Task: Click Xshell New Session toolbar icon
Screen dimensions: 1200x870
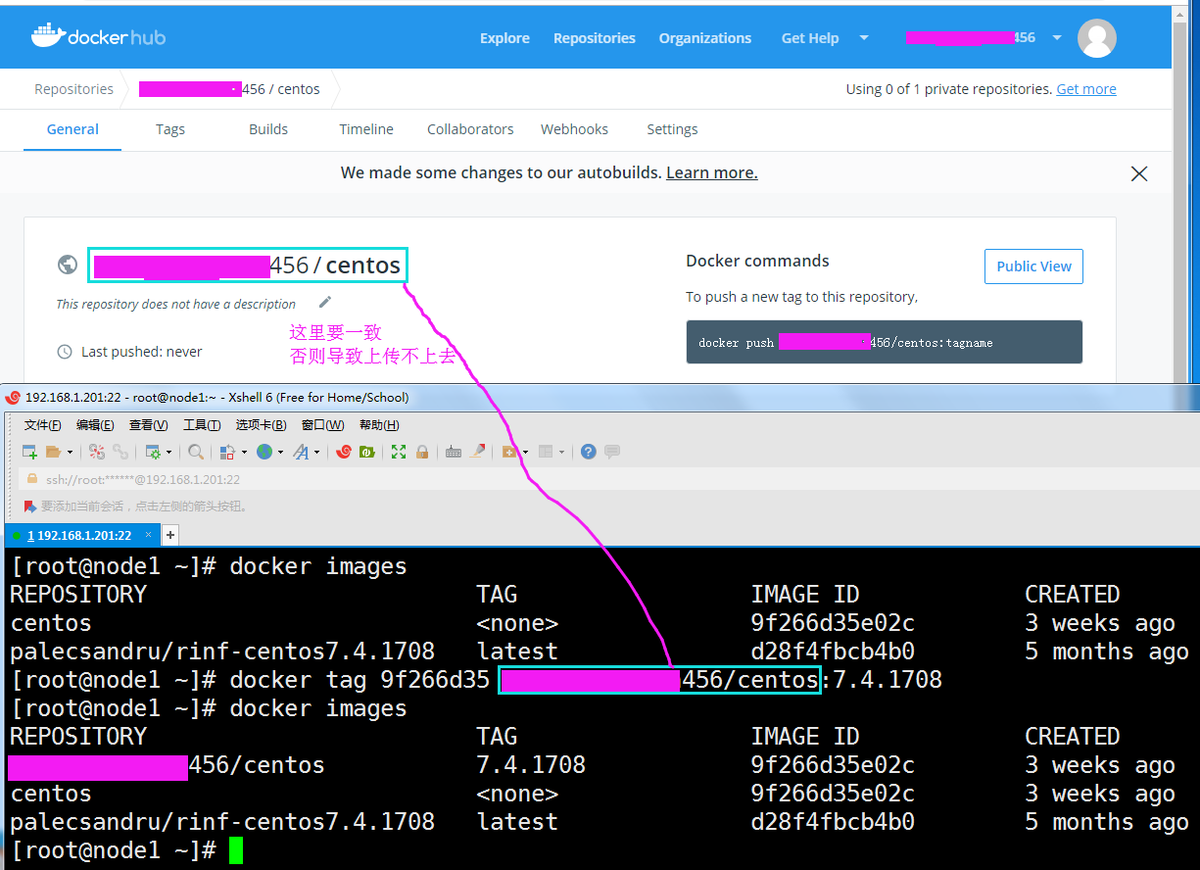Action: coord(29,452)
